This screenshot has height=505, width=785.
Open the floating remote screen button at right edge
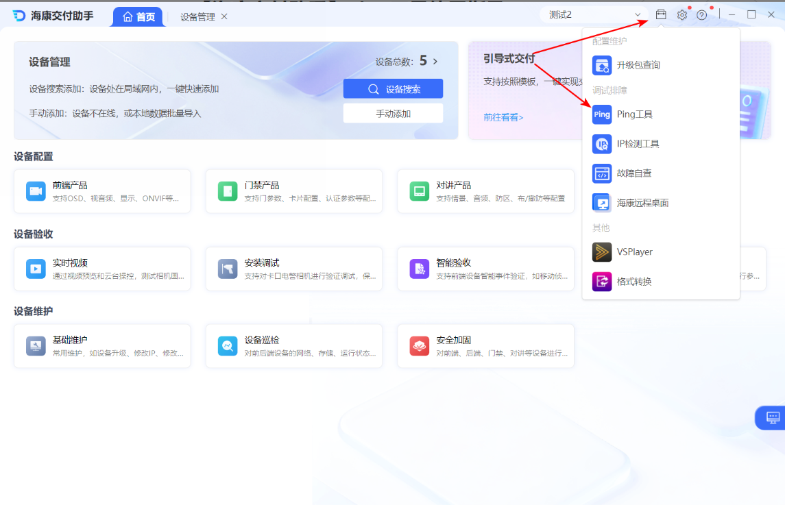pos(771,417)
